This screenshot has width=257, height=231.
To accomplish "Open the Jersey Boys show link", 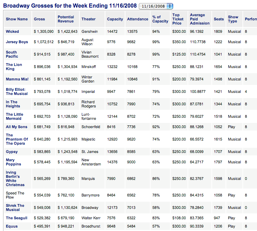I will 17,42.
